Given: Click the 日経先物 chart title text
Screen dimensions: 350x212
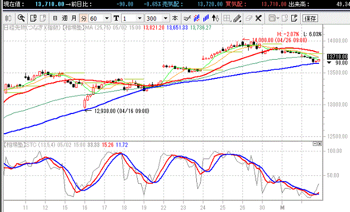Looking at the screenshot, I should tap(33, 28).
